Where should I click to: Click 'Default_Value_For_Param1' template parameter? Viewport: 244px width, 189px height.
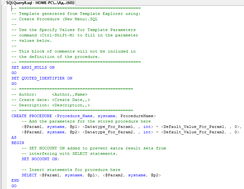(x=194, y=127)
